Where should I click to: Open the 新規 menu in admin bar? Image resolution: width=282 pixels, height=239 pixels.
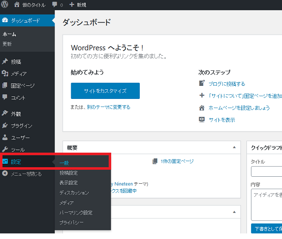point(82,5)
